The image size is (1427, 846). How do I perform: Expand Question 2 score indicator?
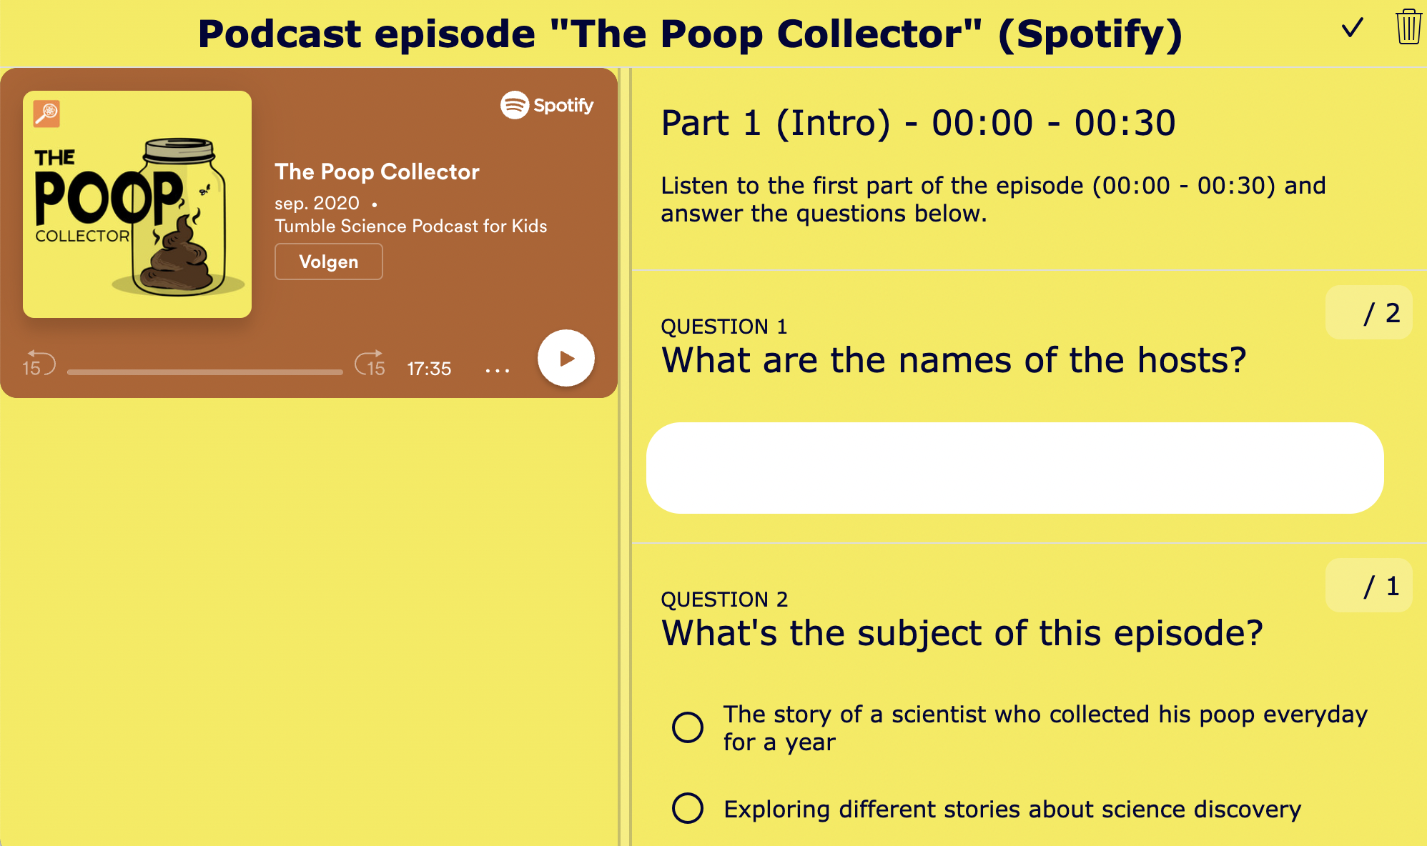[x=1367, y=585]
